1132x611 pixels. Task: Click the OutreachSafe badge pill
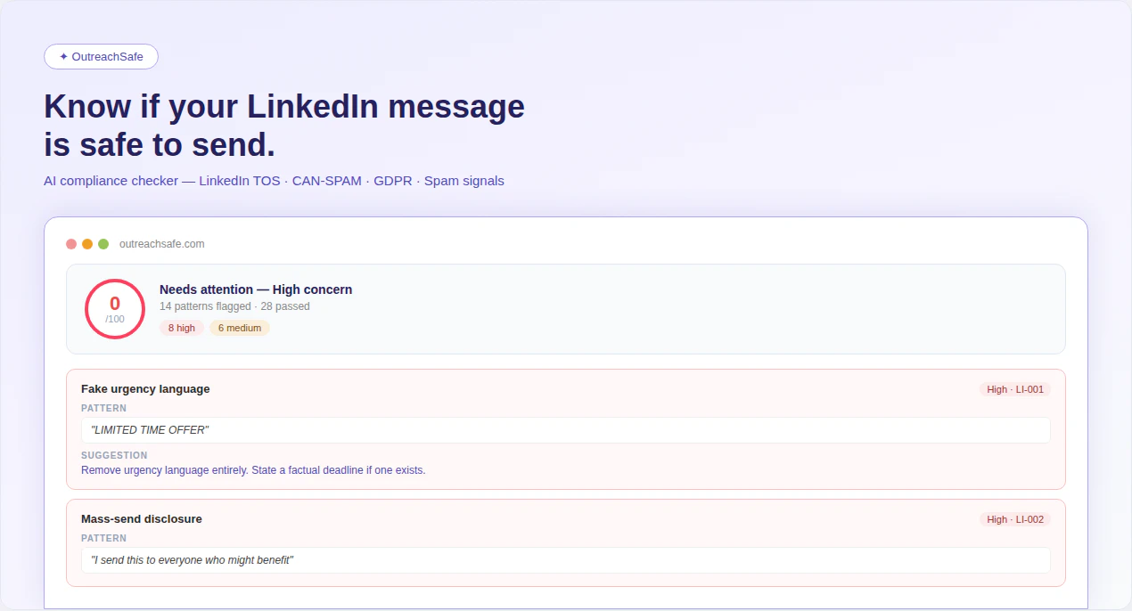pos(101,56)
